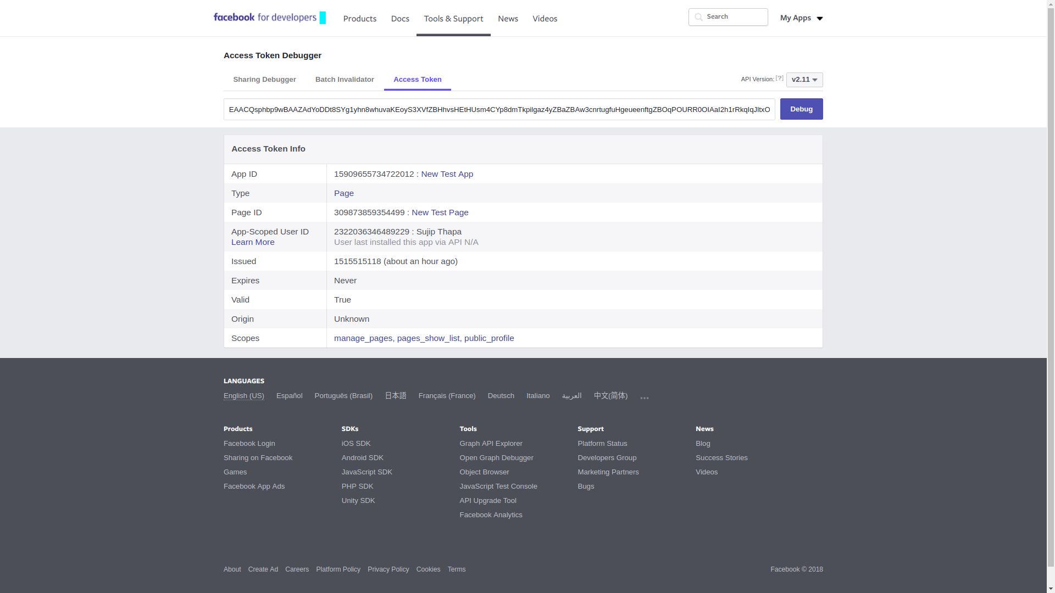Open the News nav item
The height and width of the screenshot is (593, 1055).
point(508,19)
